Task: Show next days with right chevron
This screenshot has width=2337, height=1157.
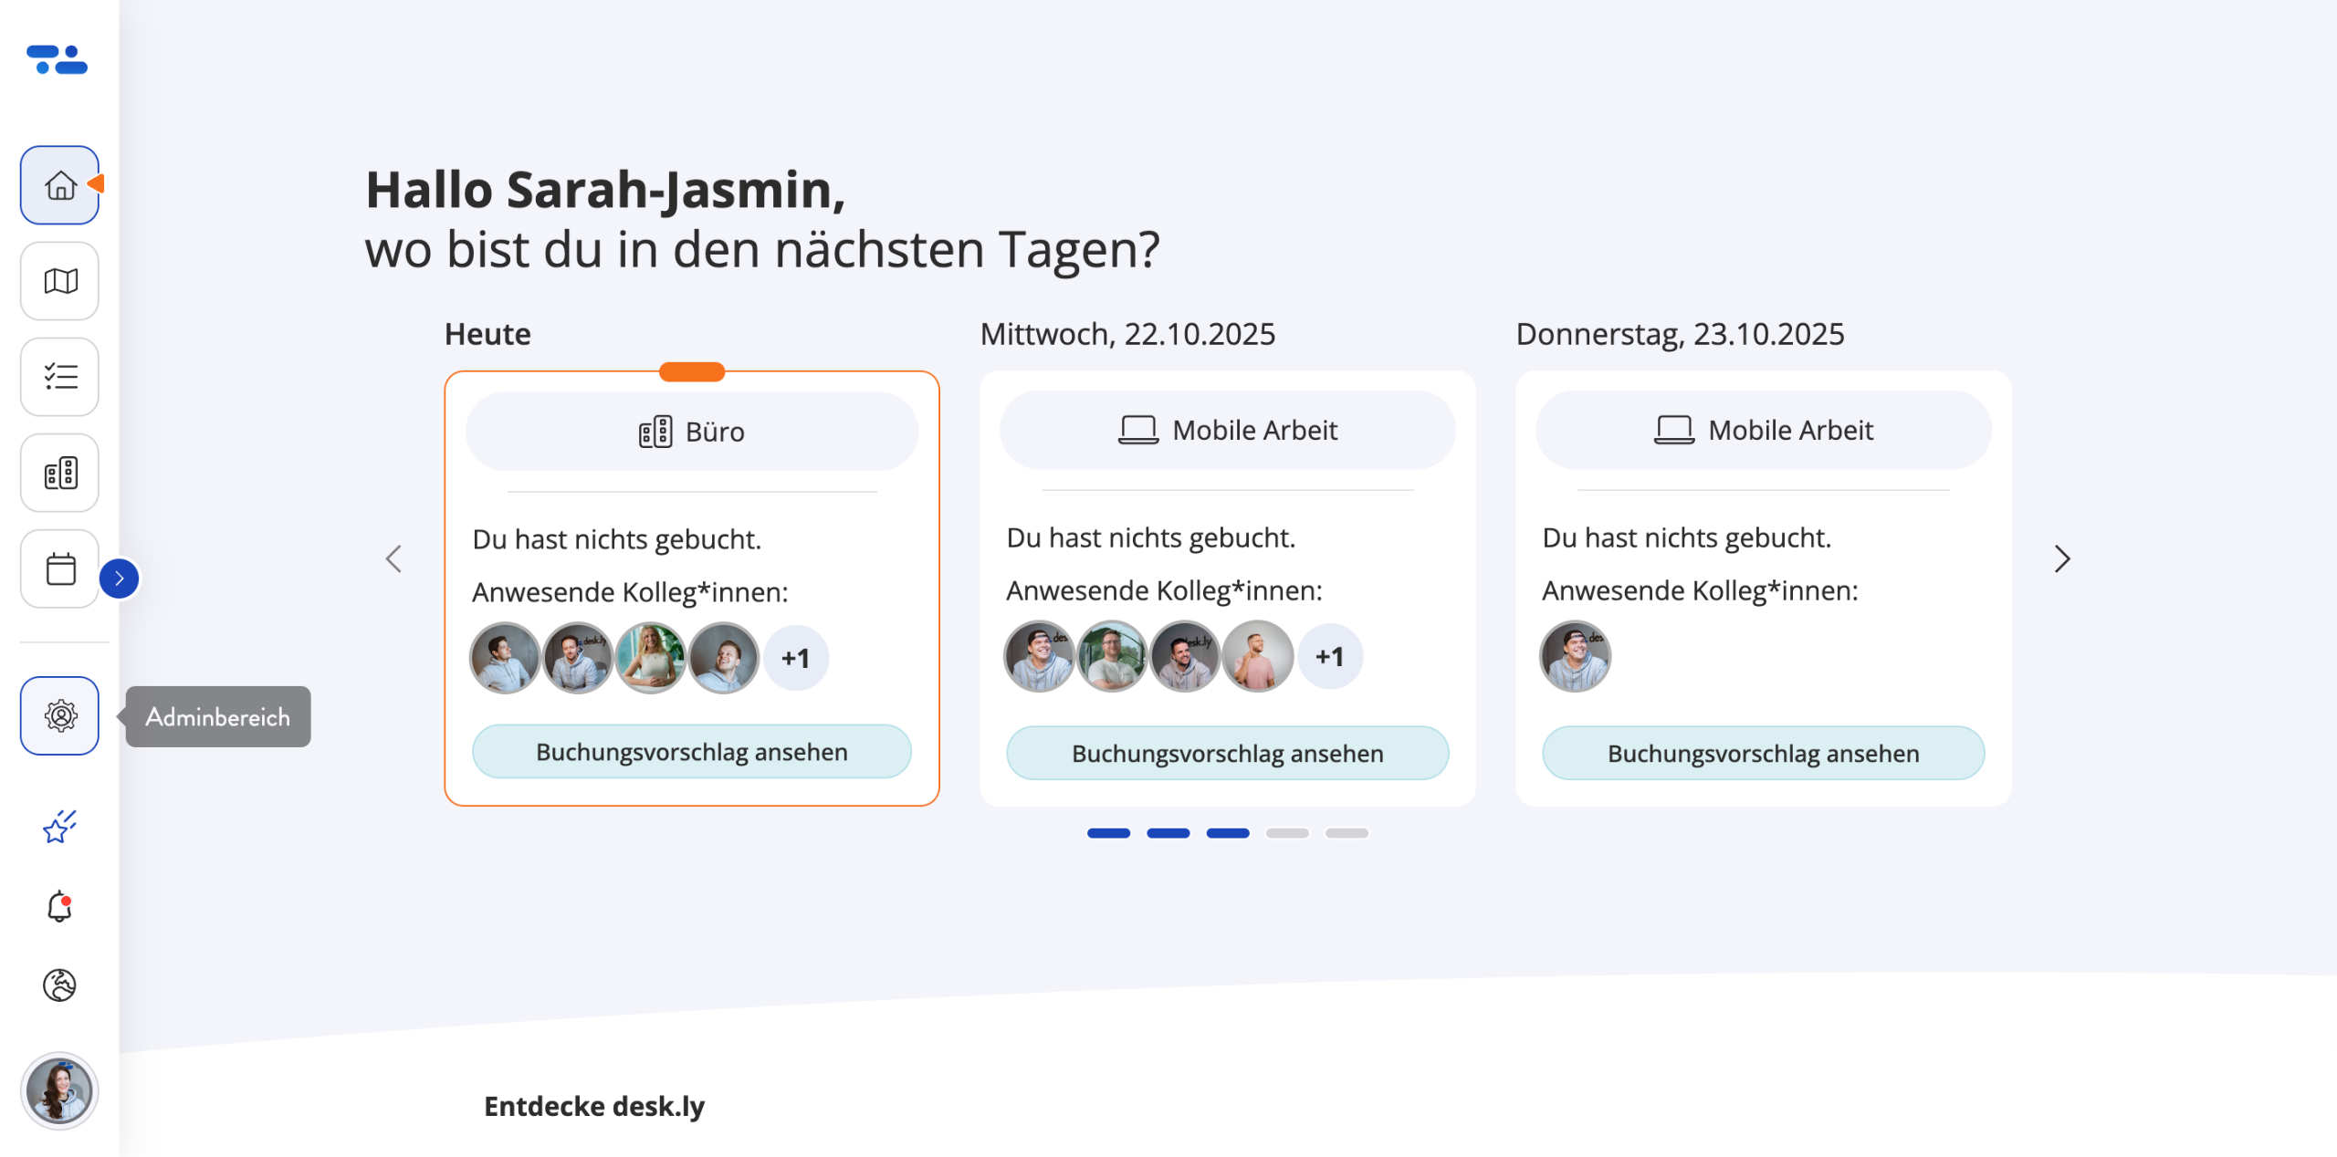Action: [2062, 558]
